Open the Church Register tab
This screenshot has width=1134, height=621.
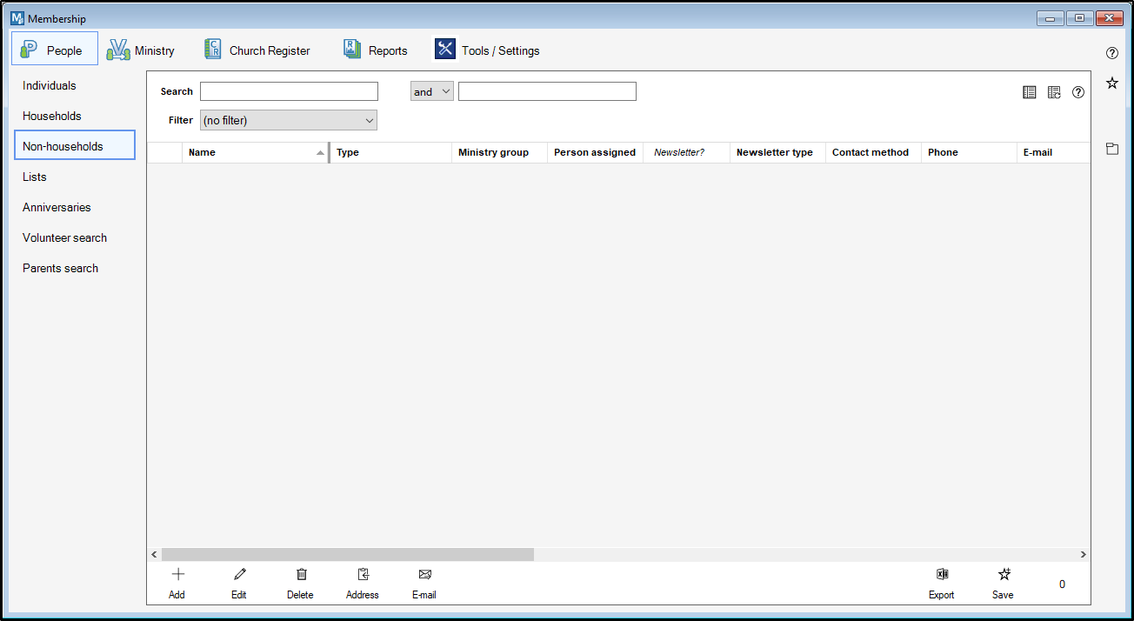click(257, 50)
